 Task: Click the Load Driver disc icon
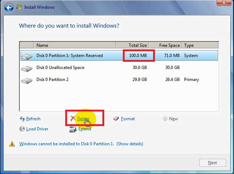click(x=22, y=129)
